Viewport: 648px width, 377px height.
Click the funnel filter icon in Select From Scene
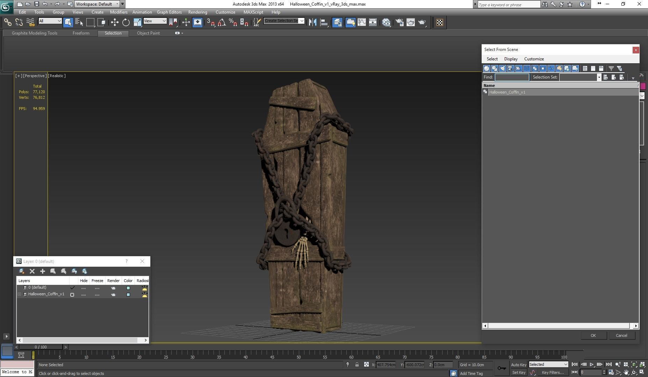tap(611, 68)
